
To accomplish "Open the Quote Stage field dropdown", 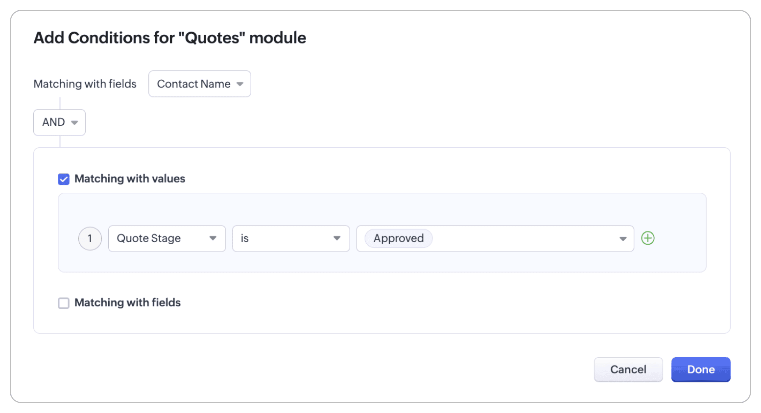I will click(x=167, y=238).
